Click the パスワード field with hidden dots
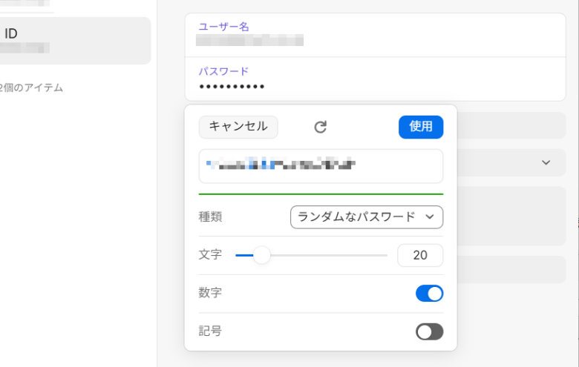Viewport: 579px width, 367px height. point(232,87)
